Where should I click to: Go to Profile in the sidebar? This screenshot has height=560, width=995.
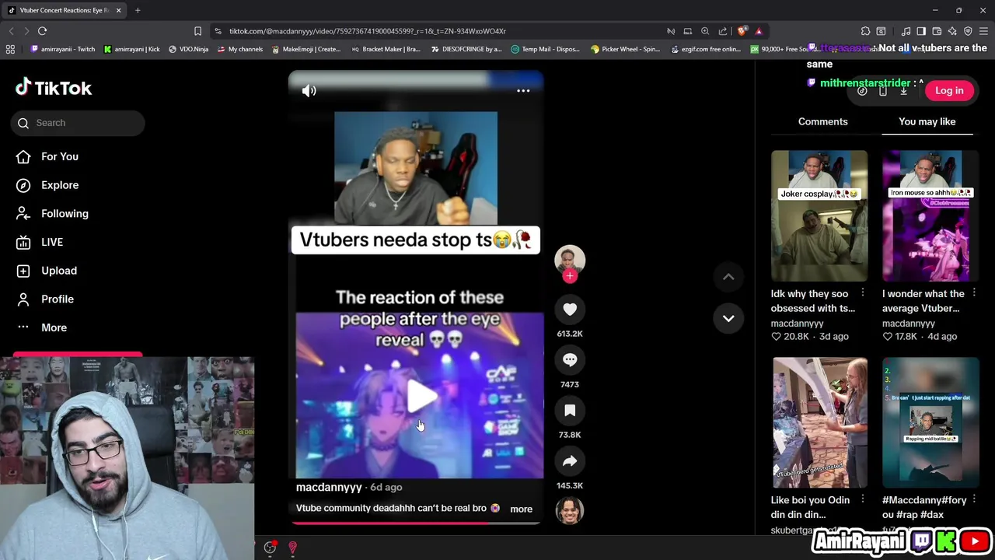point(45,299)
